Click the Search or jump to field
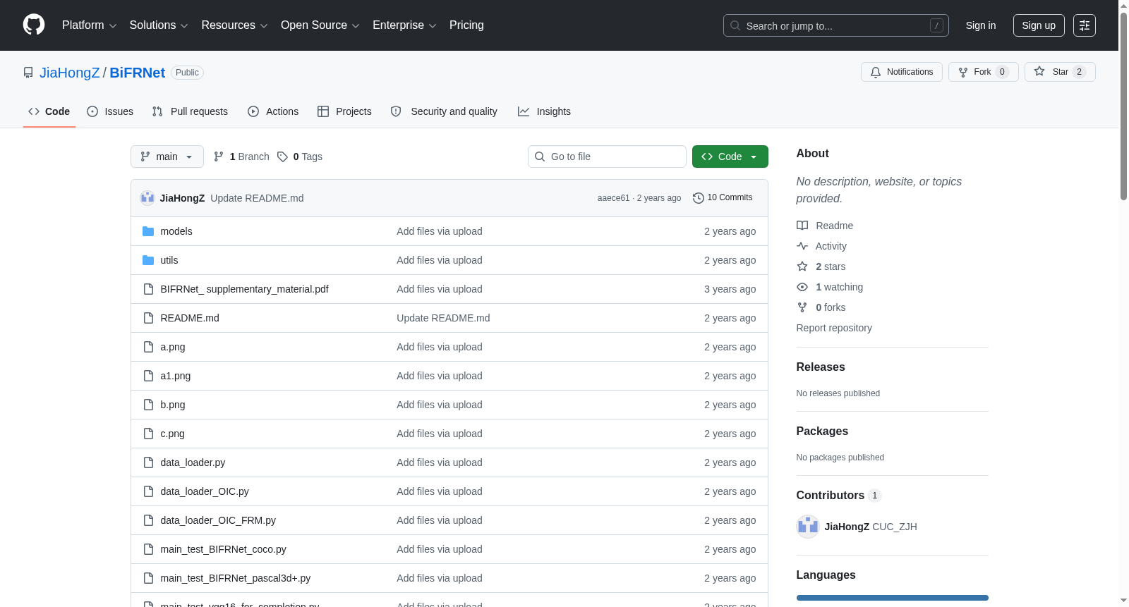 (x=836, y=25)
